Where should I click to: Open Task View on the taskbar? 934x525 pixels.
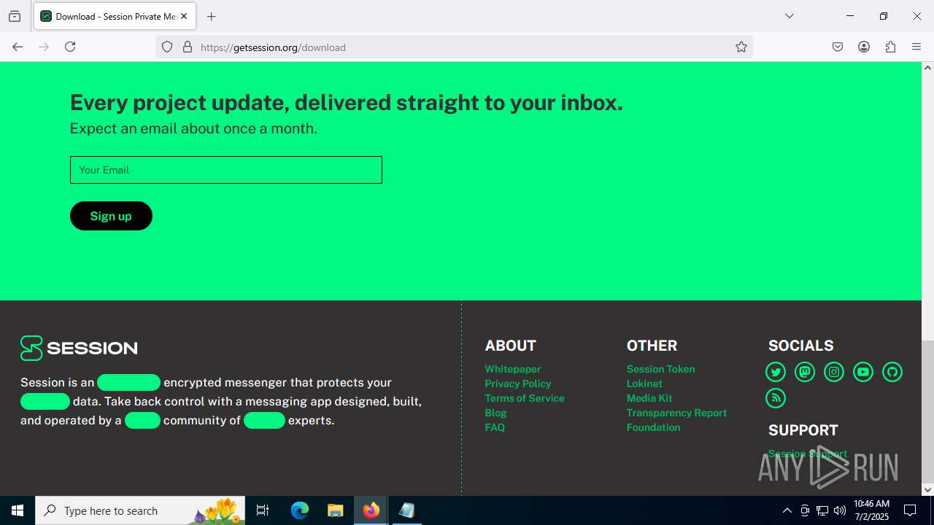pos(263,510)
